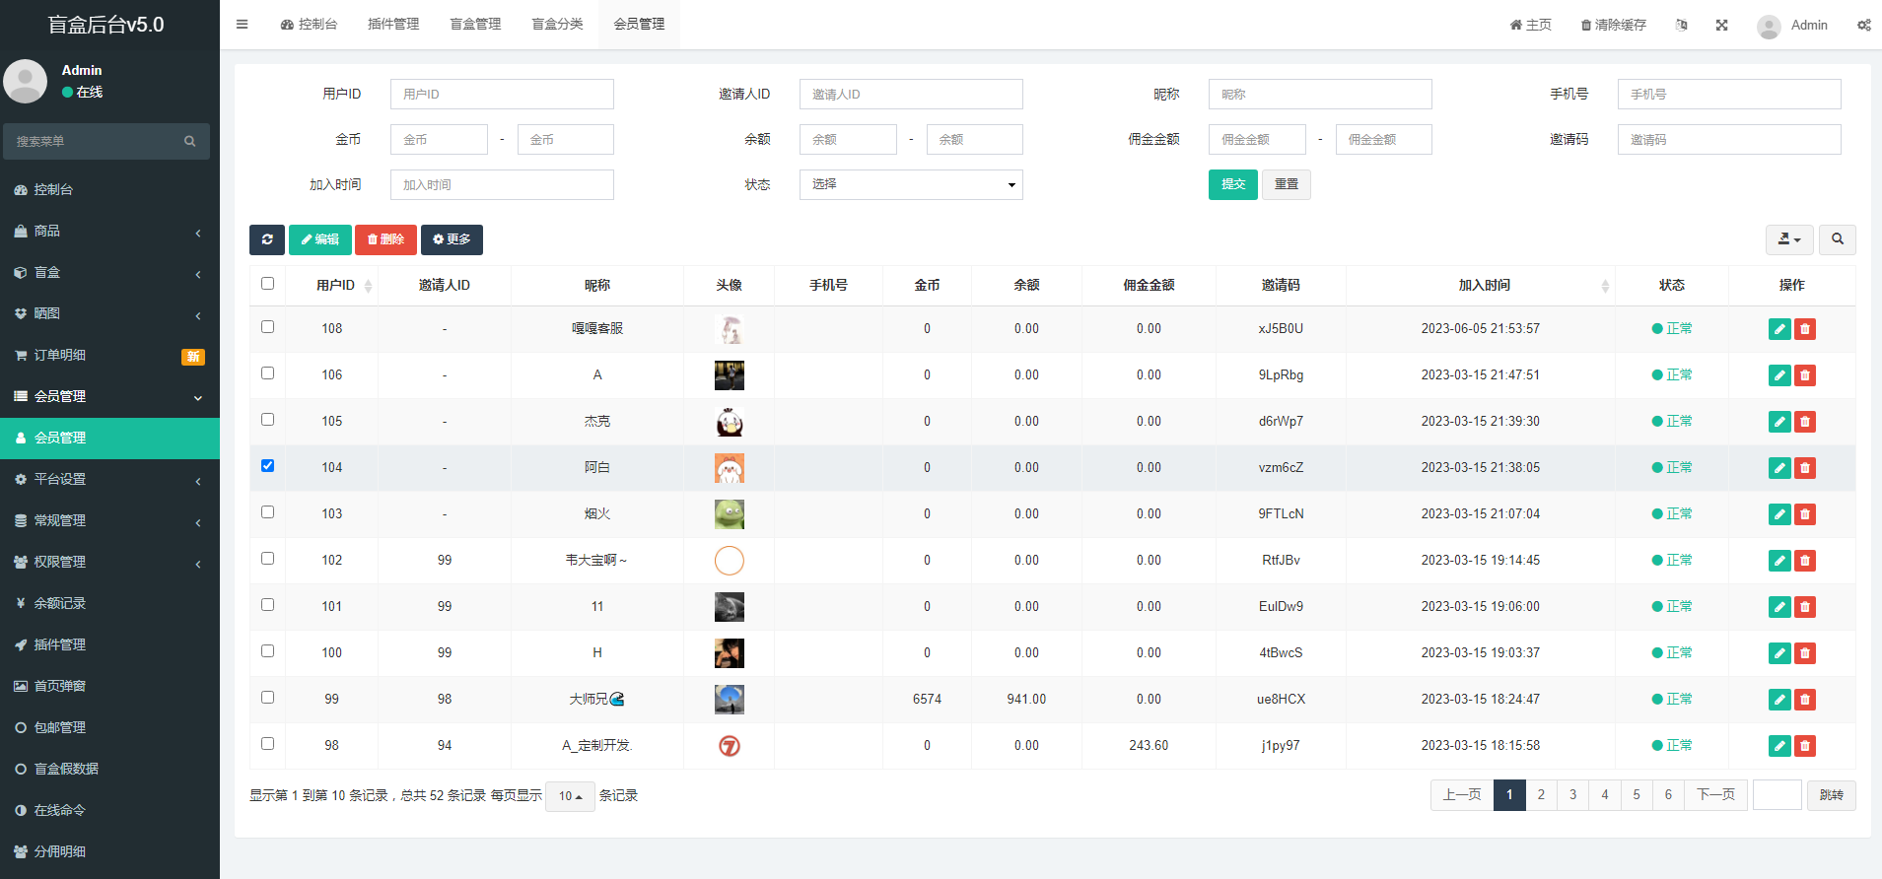The height and width of the screenshot is (879, 1882).
Task: Click the avatar thumbnail of user 103
Action: point(729,514)
